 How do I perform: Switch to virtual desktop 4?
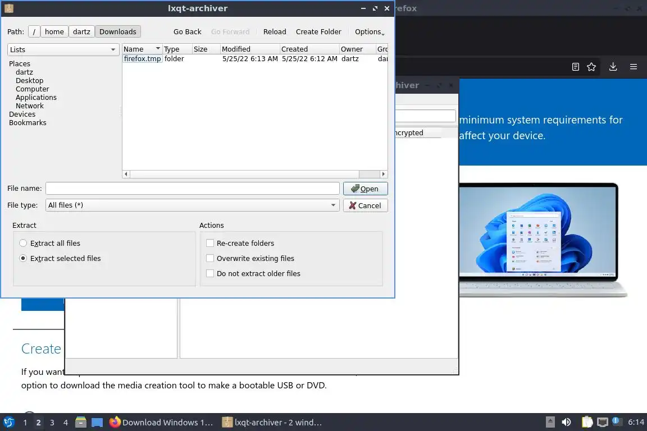pos(66,423)
